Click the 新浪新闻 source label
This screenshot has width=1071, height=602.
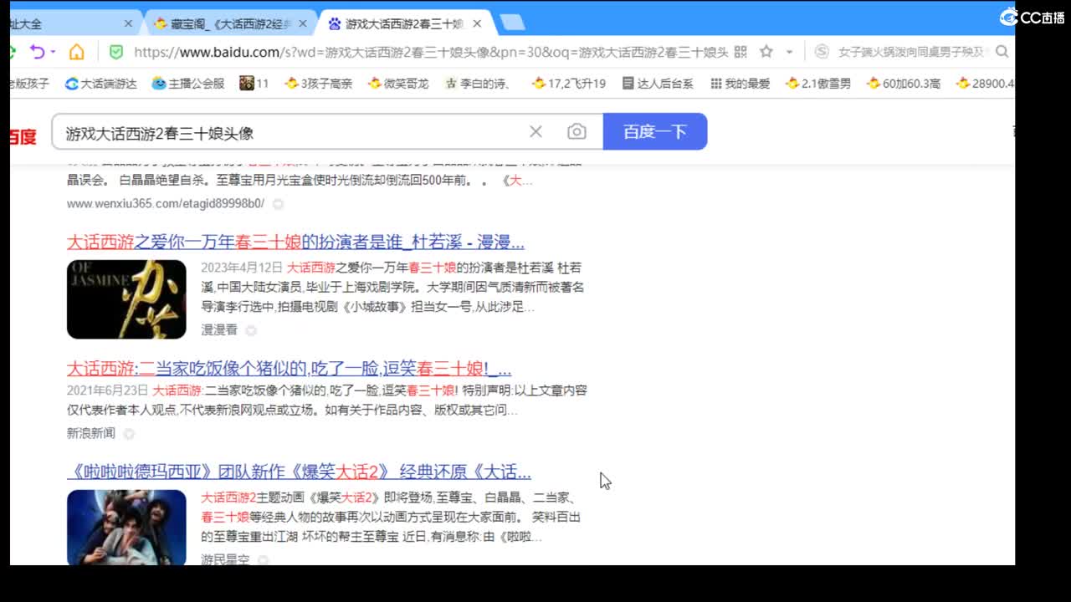tap(91, 433)
